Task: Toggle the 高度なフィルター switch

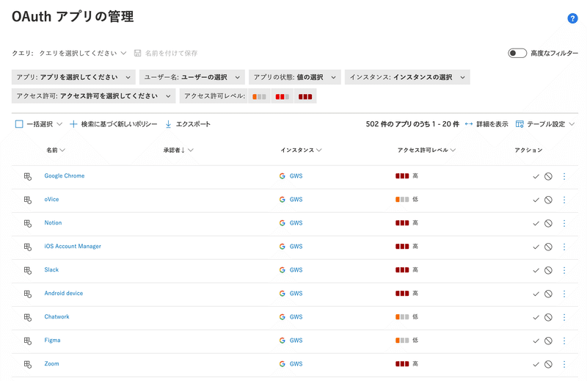Action: tap(517, 53)
